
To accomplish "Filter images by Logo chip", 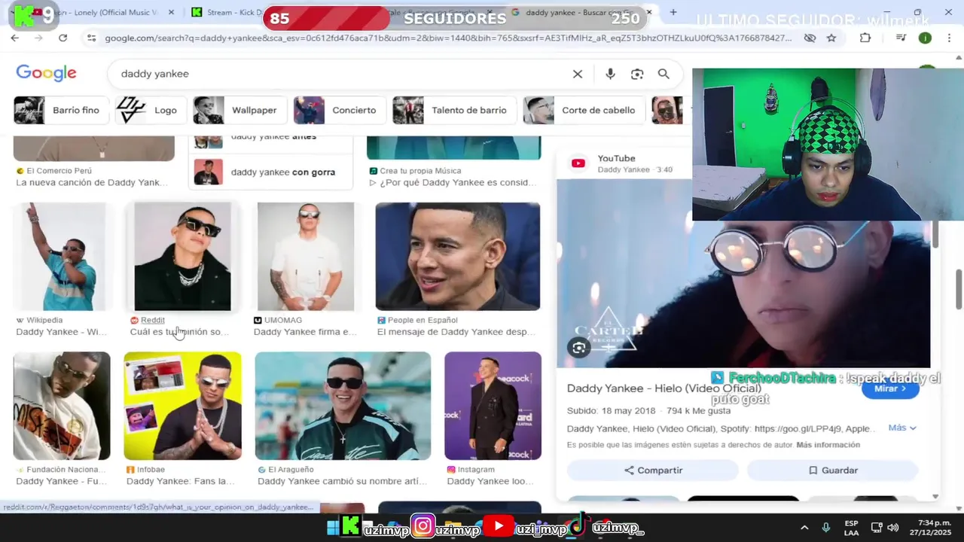I will click(151, 110).
